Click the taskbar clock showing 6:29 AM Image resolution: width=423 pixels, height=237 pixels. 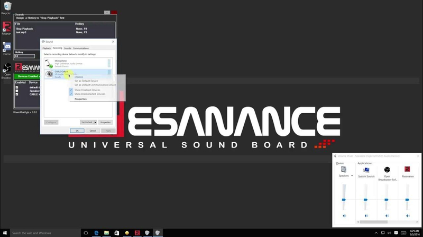(415, 233)
